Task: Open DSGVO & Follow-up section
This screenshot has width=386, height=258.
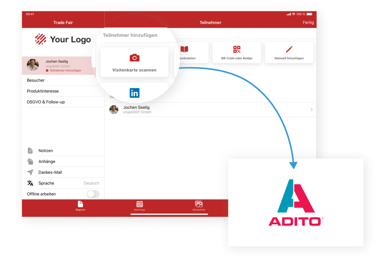Action: [63, 102]
